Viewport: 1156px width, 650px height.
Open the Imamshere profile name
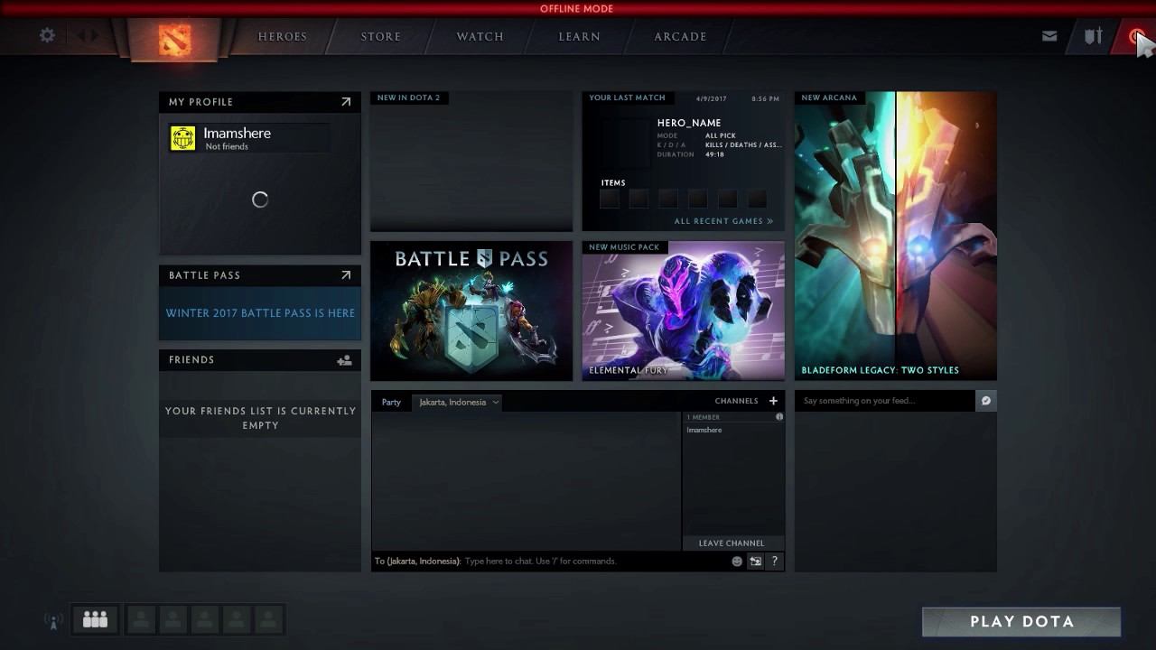pos(238,133)
